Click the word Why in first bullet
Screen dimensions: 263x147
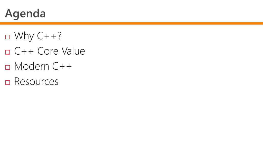click(24, 36)
